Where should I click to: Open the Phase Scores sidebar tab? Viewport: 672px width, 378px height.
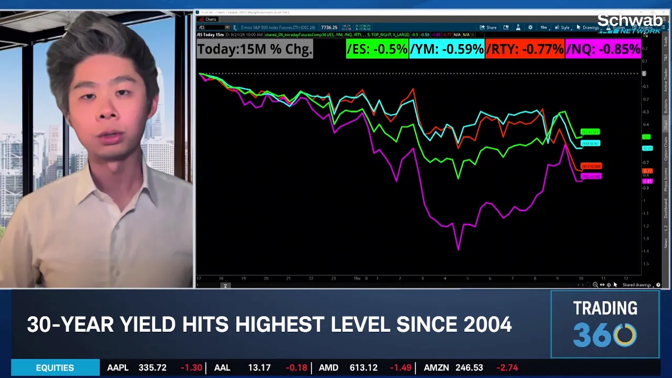666,180
